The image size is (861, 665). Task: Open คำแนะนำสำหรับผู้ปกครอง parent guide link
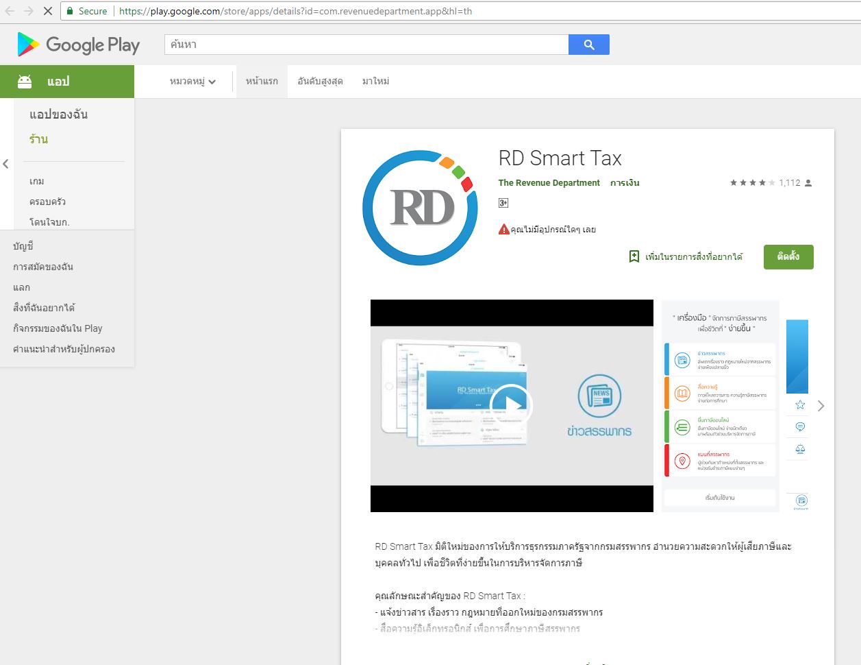64,349
